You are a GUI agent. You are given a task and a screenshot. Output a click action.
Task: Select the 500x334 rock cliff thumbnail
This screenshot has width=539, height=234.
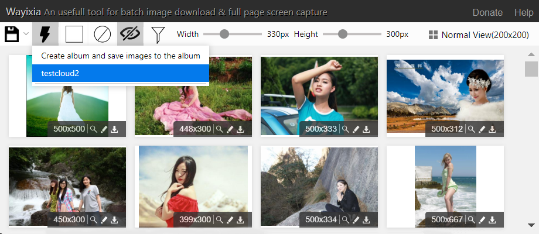[x=319, y=186]
